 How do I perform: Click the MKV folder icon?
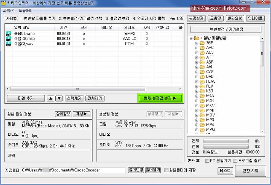[202, 106]
